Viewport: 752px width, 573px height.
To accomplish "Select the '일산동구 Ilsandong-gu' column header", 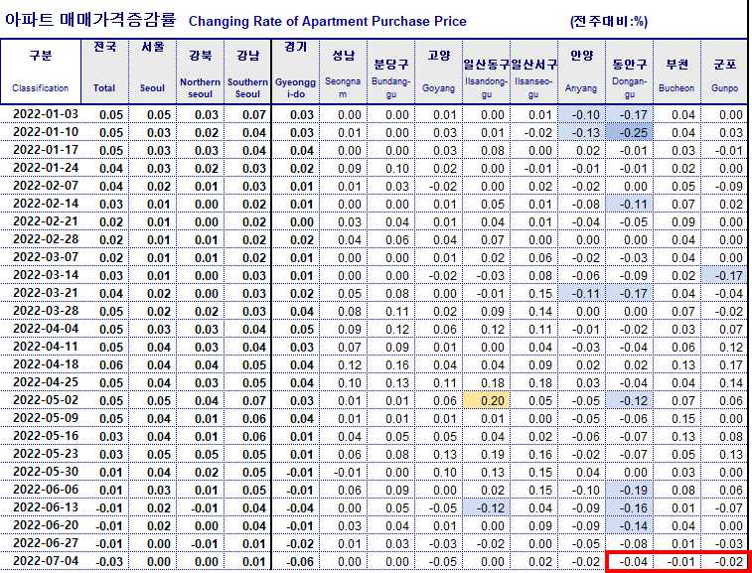I will click(x=487, y=72).
